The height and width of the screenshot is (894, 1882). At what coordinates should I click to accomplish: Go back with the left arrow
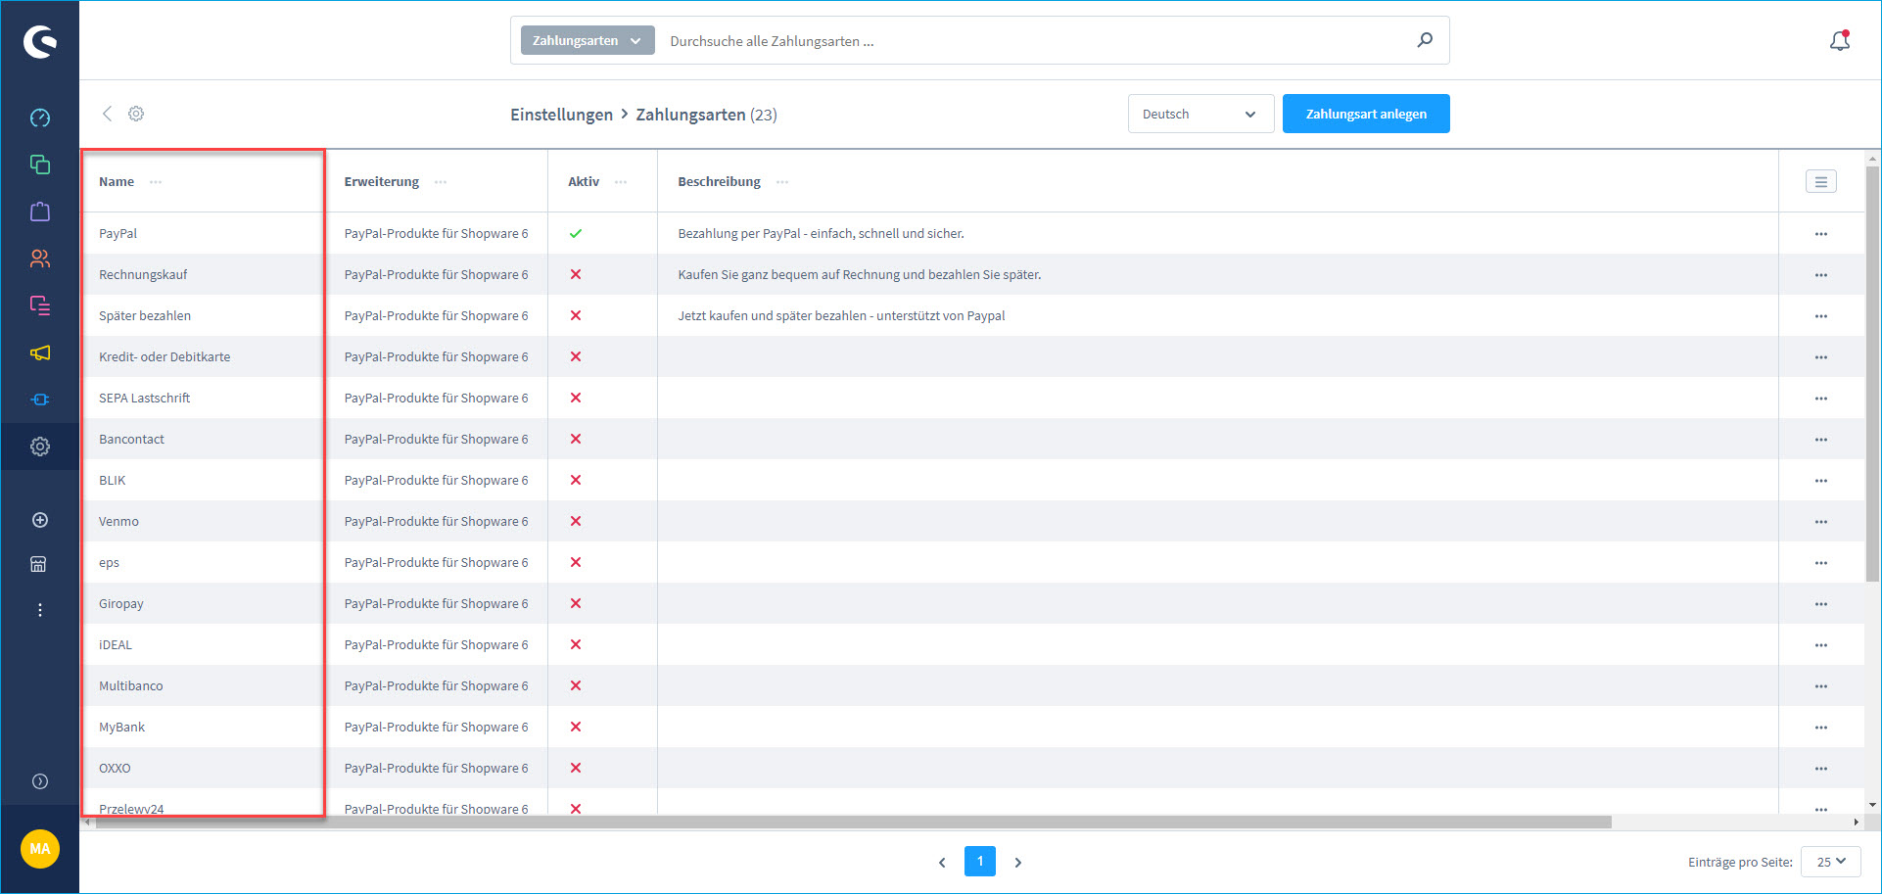coord(107,114)
